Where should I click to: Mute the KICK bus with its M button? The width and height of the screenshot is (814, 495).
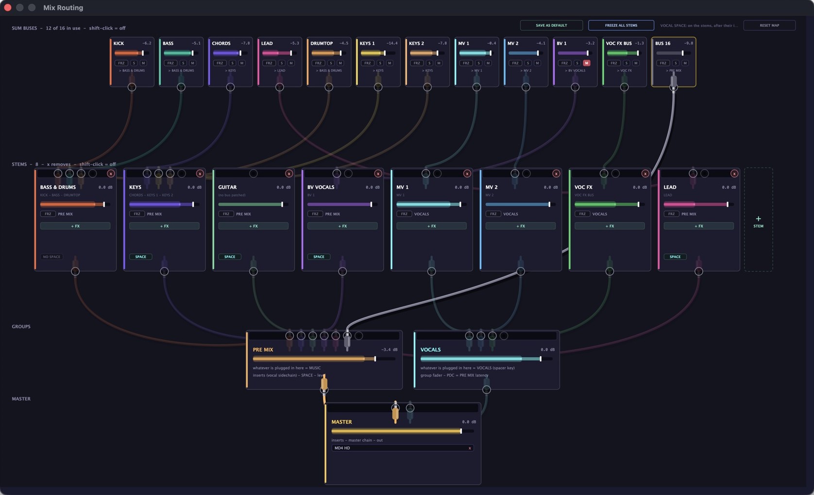143,63
